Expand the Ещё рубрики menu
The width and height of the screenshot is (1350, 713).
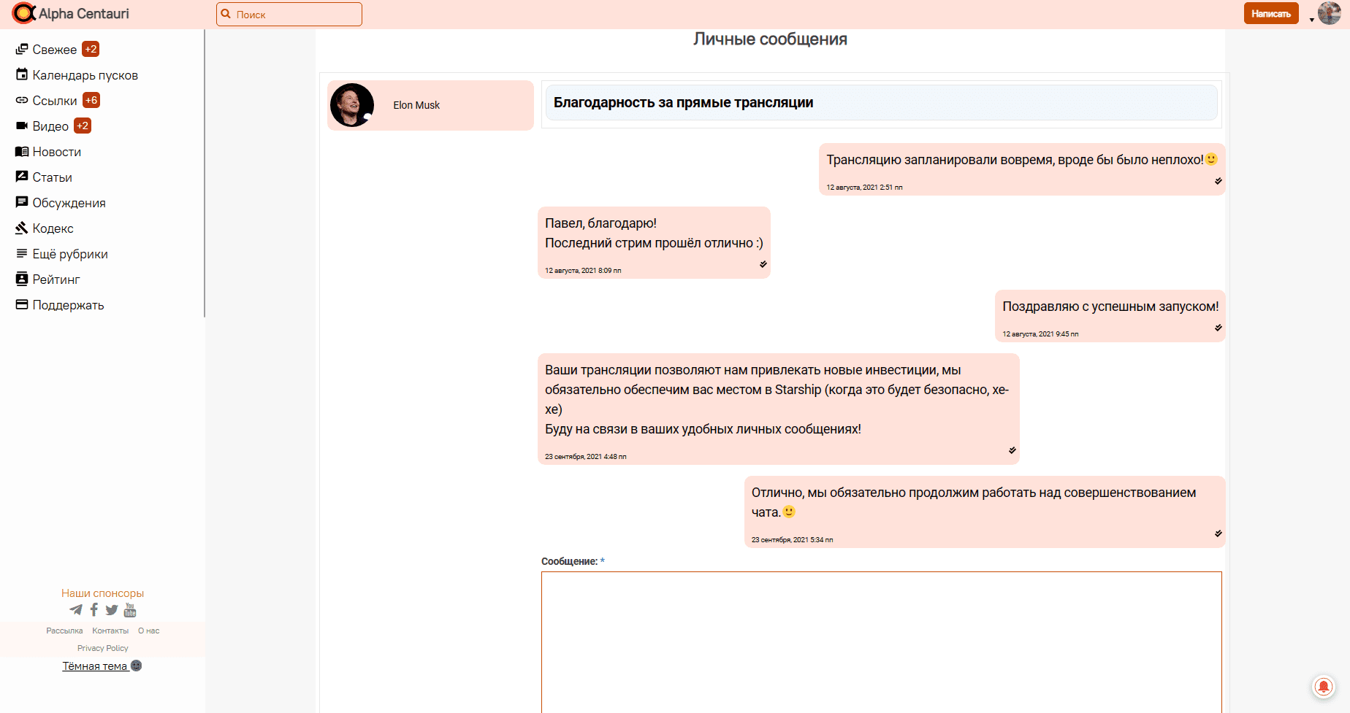pos(70,254)
